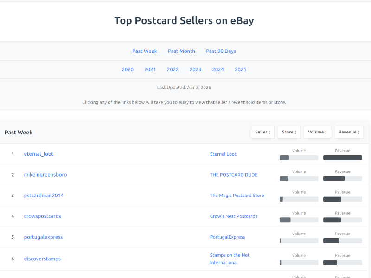Visit THE POSTCARD DUDE store
This screenshot has height=278, width=371.
tap(234, 174)
